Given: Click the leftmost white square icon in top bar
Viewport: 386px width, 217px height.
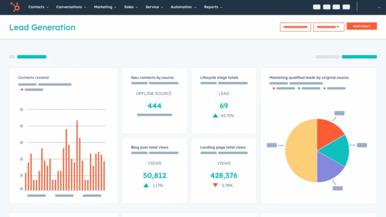Looking at the screenshot, I should (317, 7).
